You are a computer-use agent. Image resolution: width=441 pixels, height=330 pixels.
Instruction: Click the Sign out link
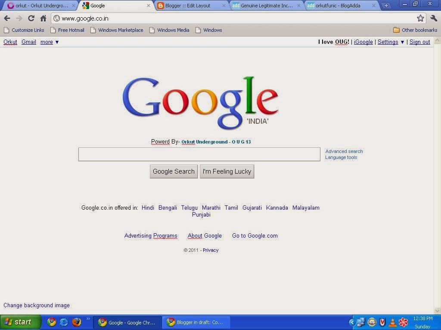coord(419,42)
